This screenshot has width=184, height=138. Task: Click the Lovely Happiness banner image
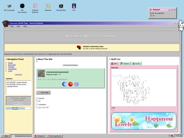(144, 121)
